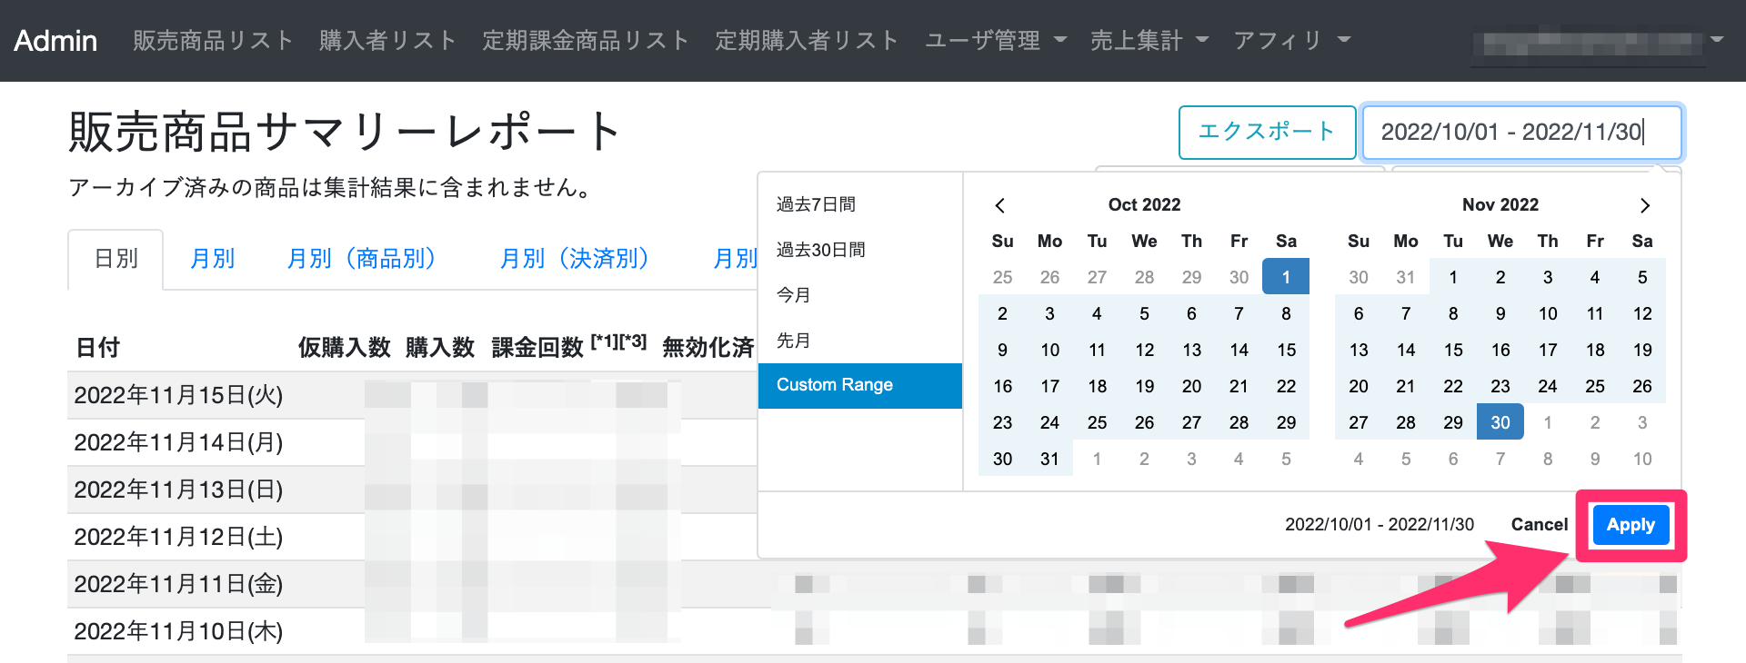Open 販売商品リスト in the navbar
This screenshot has width=1746, height=663.
pyautogui.click(x=213, y=41)
